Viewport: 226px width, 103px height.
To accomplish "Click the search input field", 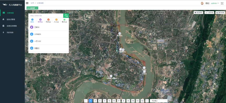I will tap(46, 16).
